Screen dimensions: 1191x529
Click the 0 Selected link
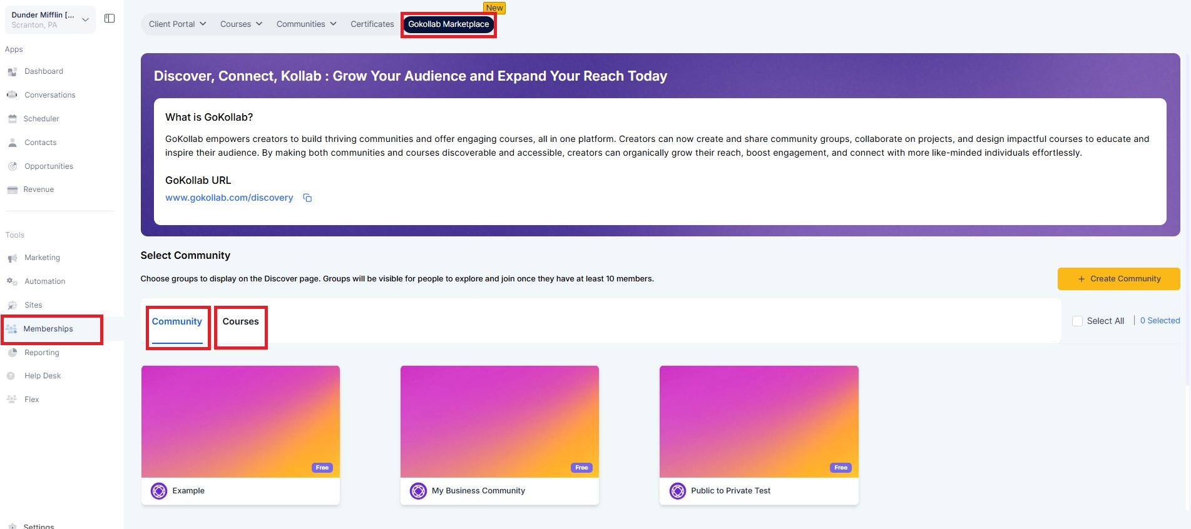click(1160, 321)
